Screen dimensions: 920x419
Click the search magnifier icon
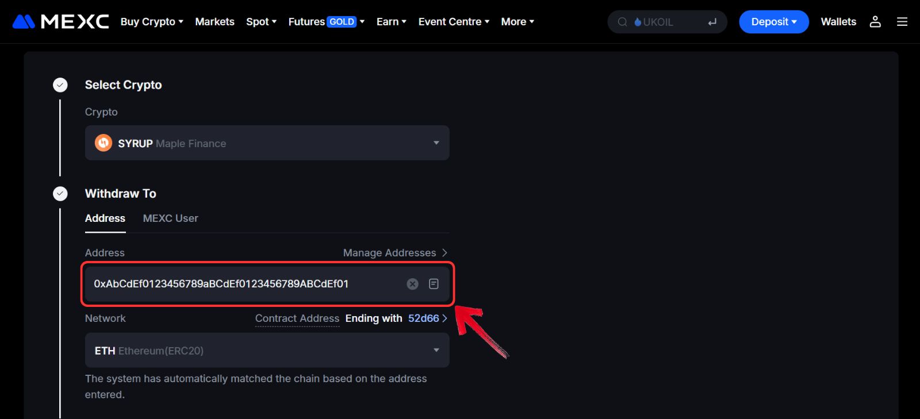622,22
